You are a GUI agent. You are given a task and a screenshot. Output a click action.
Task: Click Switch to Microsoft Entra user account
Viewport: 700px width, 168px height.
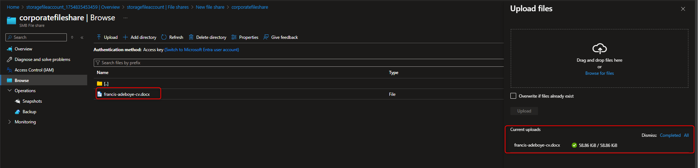coord(202,50)
